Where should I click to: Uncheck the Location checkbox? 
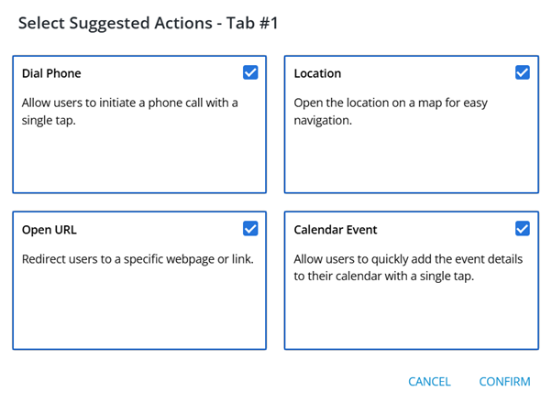click(523, 72)
